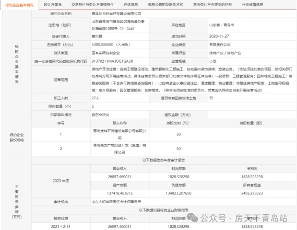Click the 所属行业 label cell
297x230 pixels.
point(179,53)
